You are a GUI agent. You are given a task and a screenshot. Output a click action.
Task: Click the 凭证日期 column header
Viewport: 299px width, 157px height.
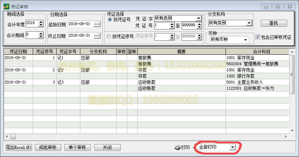(18, 51)
